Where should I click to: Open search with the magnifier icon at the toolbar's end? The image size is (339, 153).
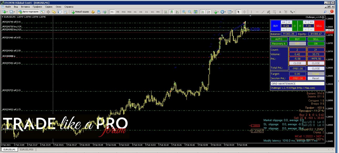click(325, 12)
